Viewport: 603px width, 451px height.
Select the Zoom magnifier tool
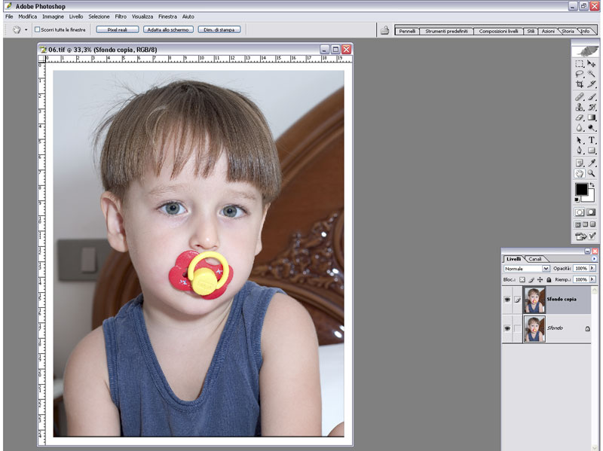pyautogui.click(x=592, y=173)
